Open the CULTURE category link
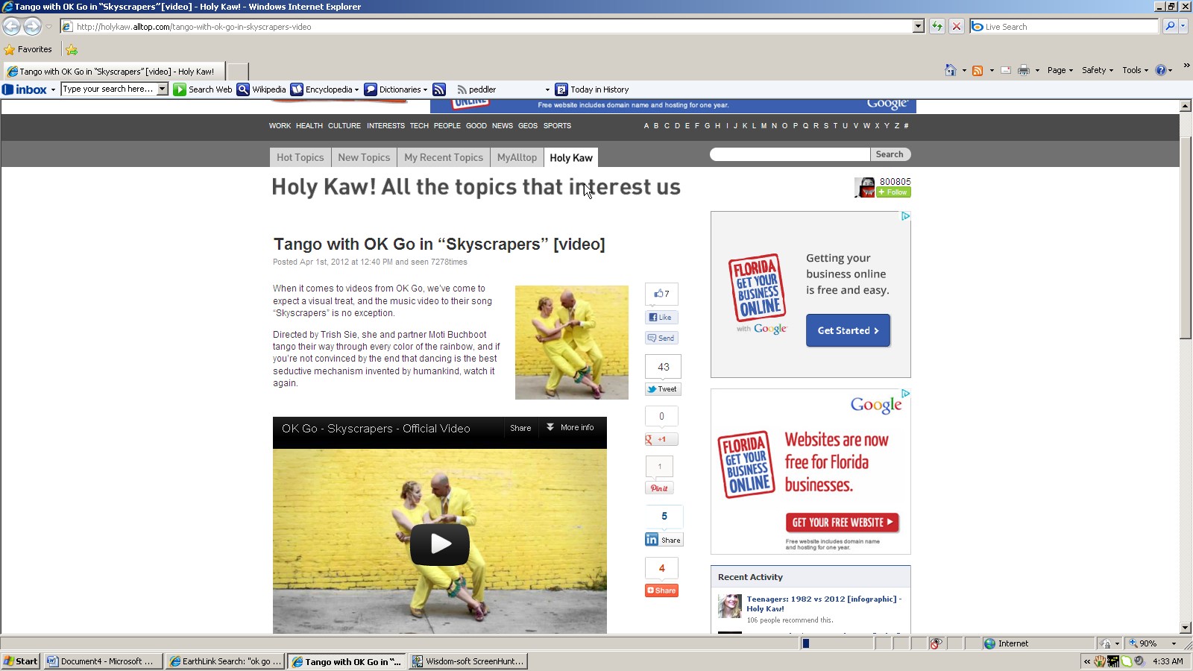Image resolution: width=1193 pixels, height=671 pixels. pos(344,126)
